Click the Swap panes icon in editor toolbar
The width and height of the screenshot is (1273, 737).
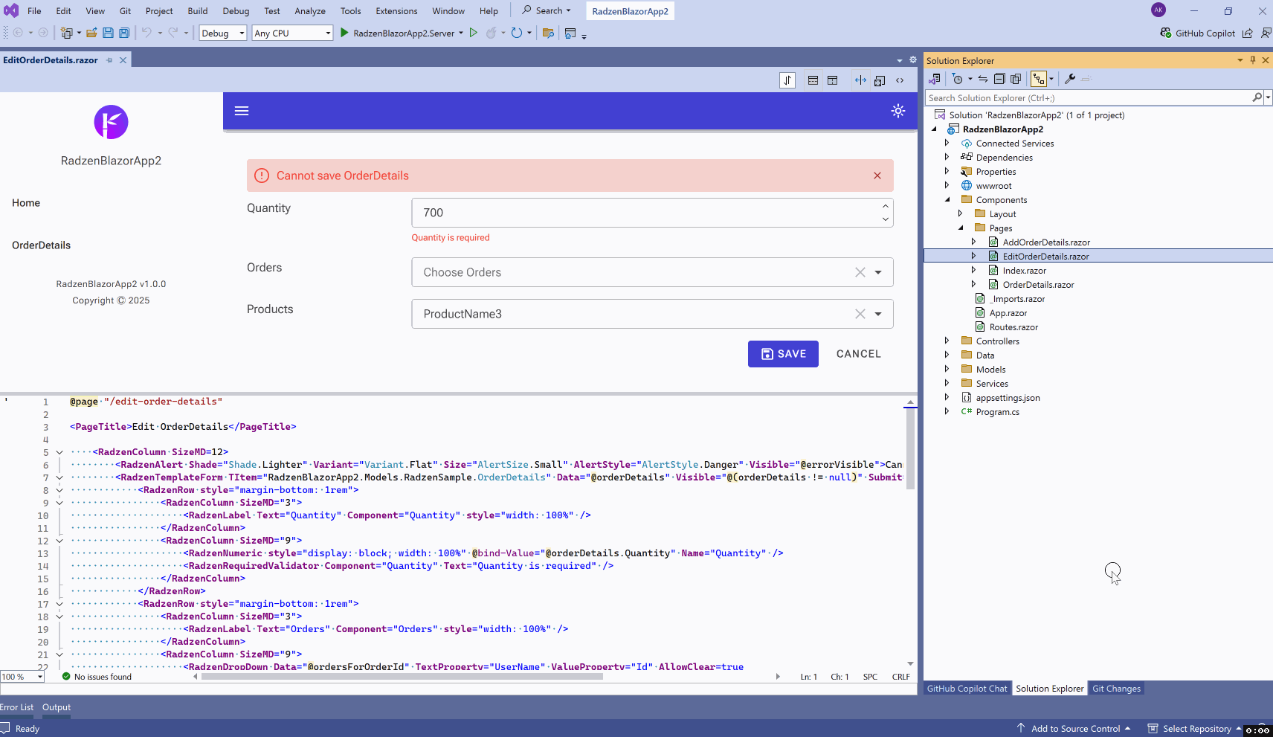point(787,80)
